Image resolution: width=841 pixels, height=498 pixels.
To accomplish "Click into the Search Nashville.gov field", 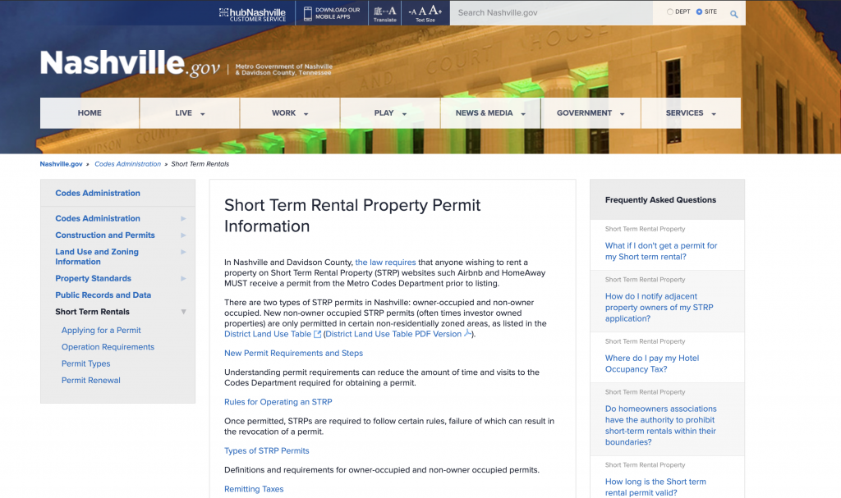I will (550, 13).
